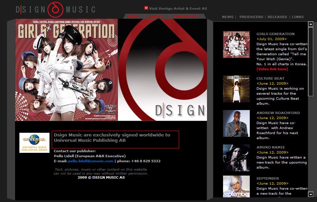The height and width of the screenshot is (202, 317).
Task: Click the ANDREW ROACHFORD news heading
Action: tap(278, 113)
